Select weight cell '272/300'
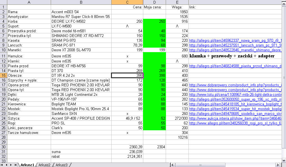The width and height of the screenshot is (286, 167). coord(177,118)
